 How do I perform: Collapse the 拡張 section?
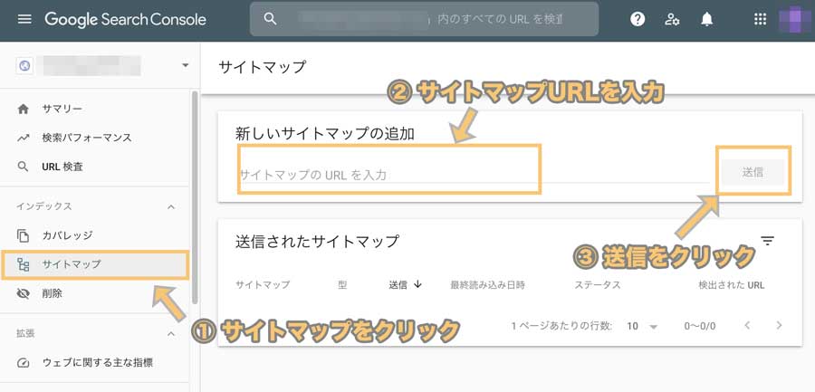click(x=170, y=334)
